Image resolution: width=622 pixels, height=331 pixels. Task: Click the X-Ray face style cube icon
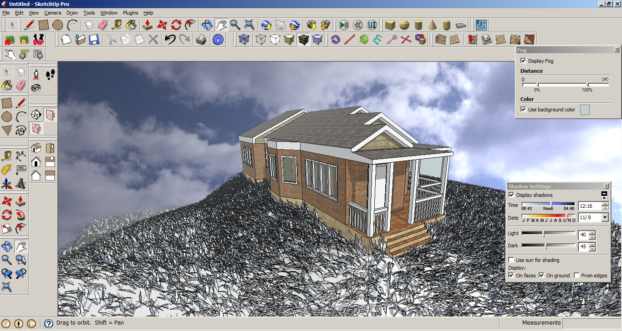[x=244, y=40]
